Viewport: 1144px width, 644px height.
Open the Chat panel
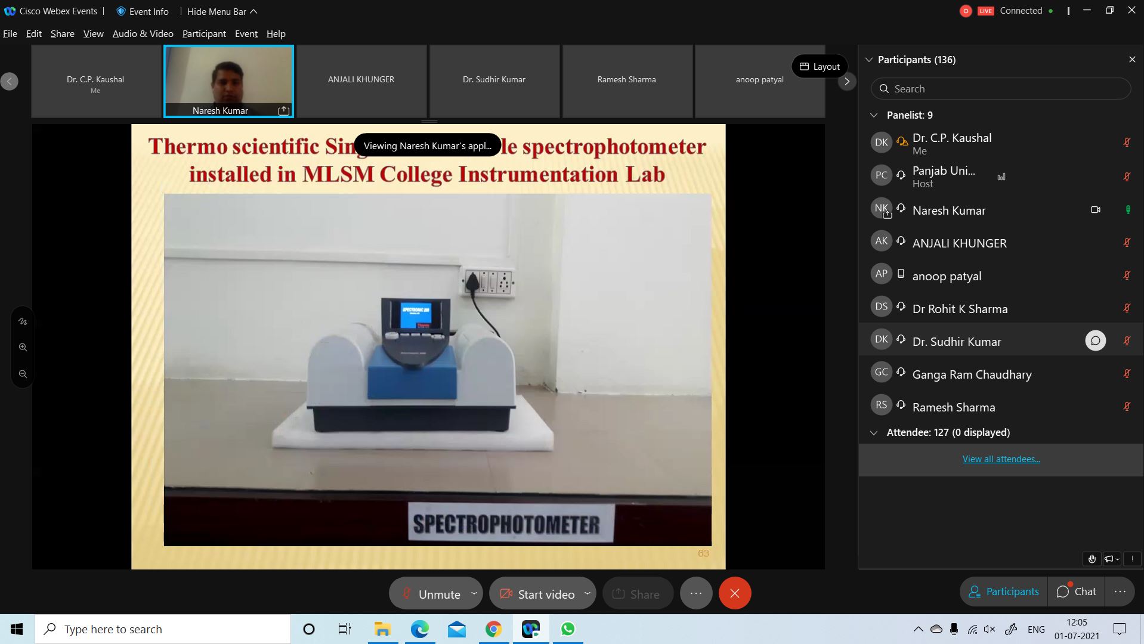point(1076,592)
